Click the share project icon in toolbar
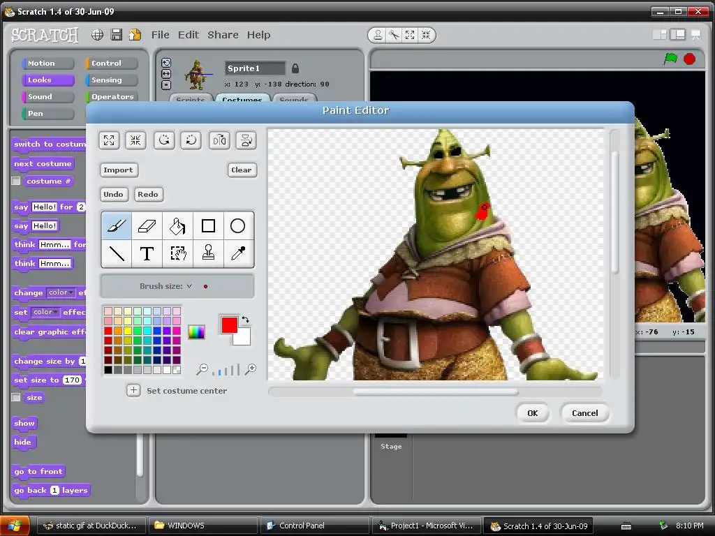Image resolution: width=715 pixels, height=536 pixels. (x=135, y=35)
